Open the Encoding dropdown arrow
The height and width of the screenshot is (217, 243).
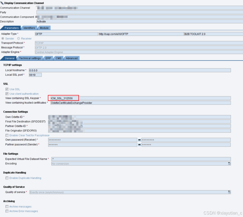[x=229, y=163]
